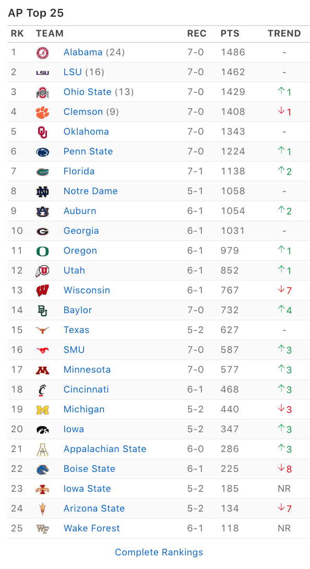Click the Texas Longhorns logo
The image size is (310, 569).
click(42, 330)
